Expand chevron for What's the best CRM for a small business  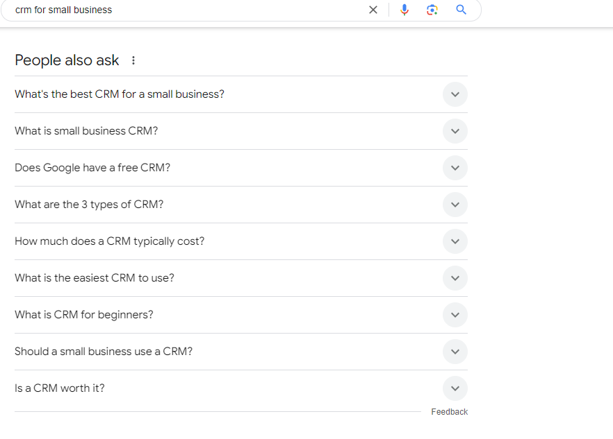tap(455, 94)
